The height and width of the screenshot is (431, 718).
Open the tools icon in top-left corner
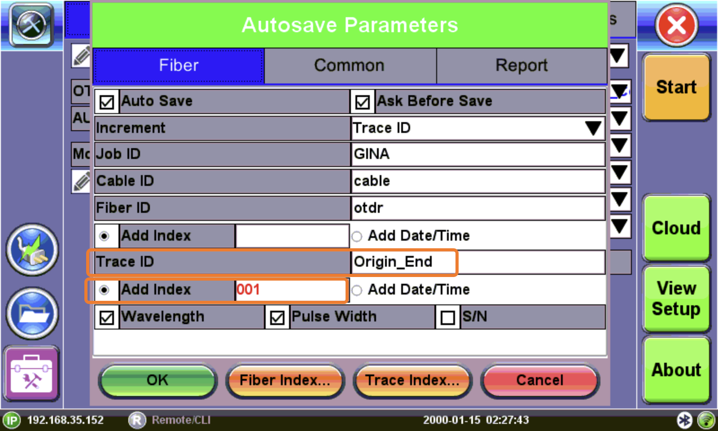31,25
